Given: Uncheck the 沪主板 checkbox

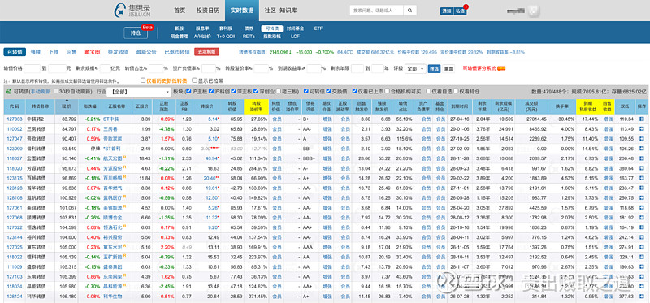Looking at the screenshot, I should tap(188, 91).
